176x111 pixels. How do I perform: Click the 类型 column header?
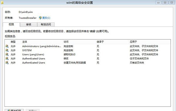[x=13, y=42]
